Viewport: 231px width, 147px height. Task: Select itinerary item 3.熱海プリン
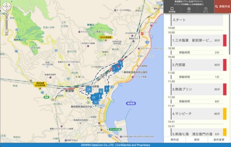(x=197, y=89)
